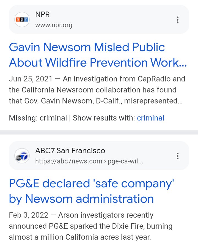Image resolution: width=198 pixels, height=249 pixels.
Task: Tap the 'Jun 25, 2021' date
Action: pos(30,79)
